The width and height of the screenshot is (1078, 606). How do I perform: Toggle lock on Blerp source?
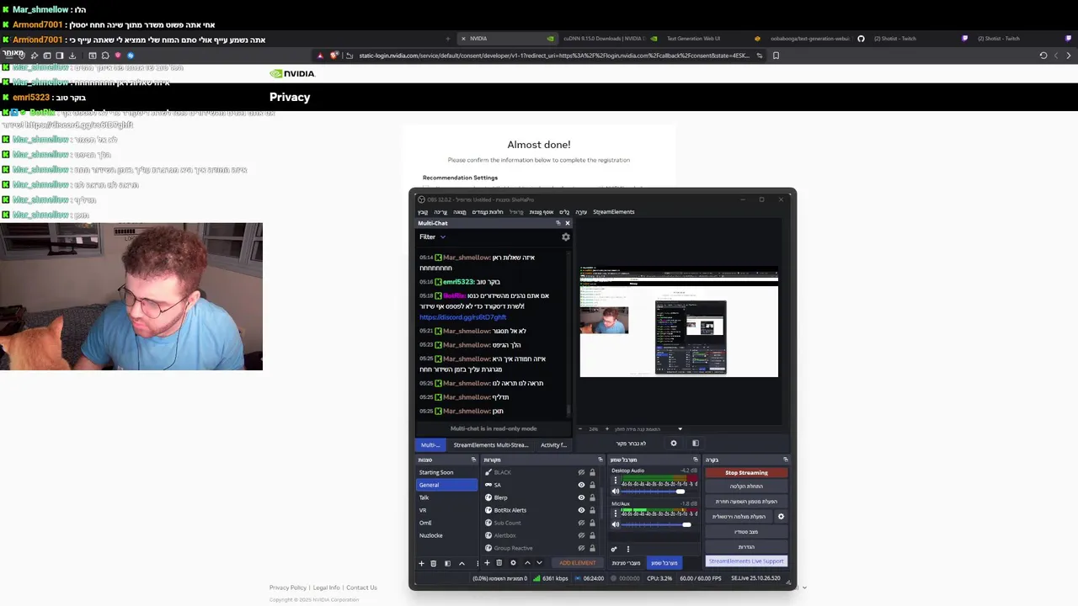point(592,497)
